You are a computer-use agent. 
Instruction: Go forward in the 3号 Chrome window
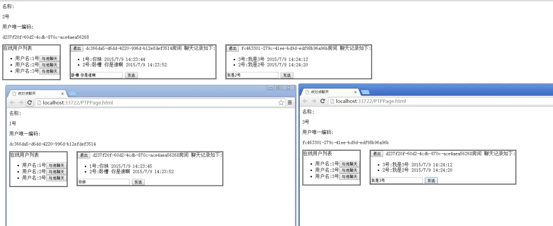pyautogui.click(x=314, y=101)
